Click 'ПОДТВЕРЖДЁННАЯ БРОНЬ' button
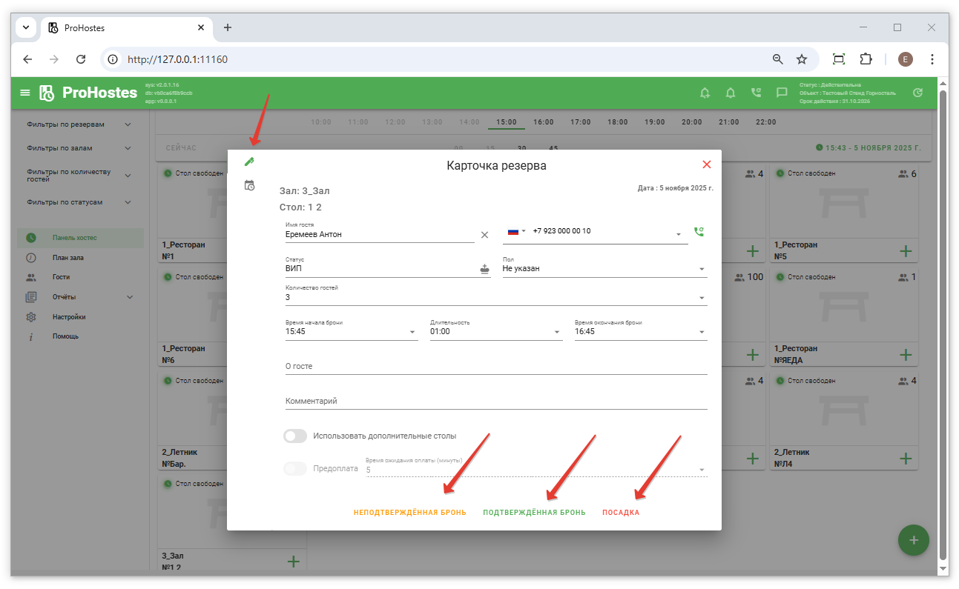Screen dimensions: 959x589 pos(534,513)
